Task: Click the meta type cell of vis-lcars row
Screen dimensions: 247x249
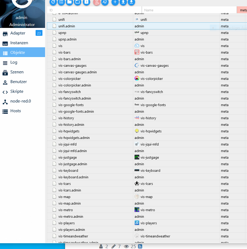Action: click(x=225, y=183)
